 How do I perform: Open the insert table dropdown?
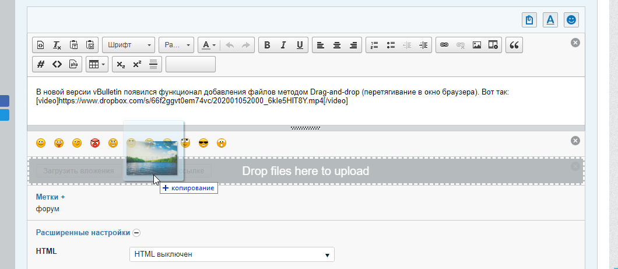(96, 64)
